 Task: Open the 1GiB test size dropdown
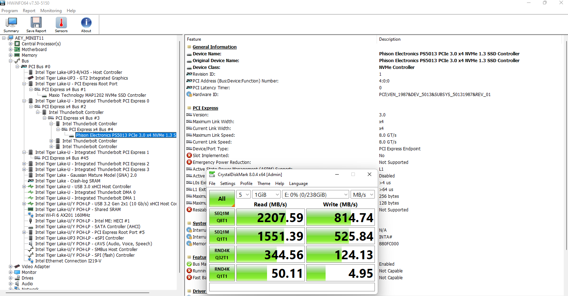(266, 195)
